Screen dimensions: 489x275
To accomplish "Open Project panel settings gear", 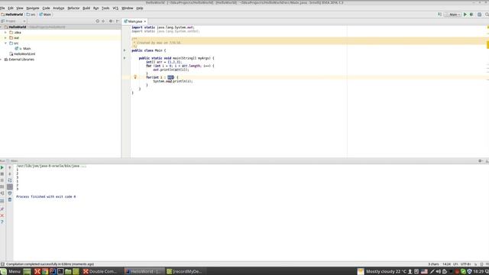I will tap(111, 21).
